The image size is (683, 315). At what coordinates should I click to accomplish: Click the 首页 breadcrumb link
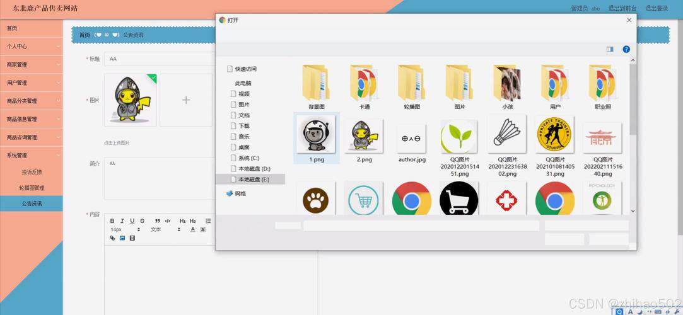tap(85, 35)
